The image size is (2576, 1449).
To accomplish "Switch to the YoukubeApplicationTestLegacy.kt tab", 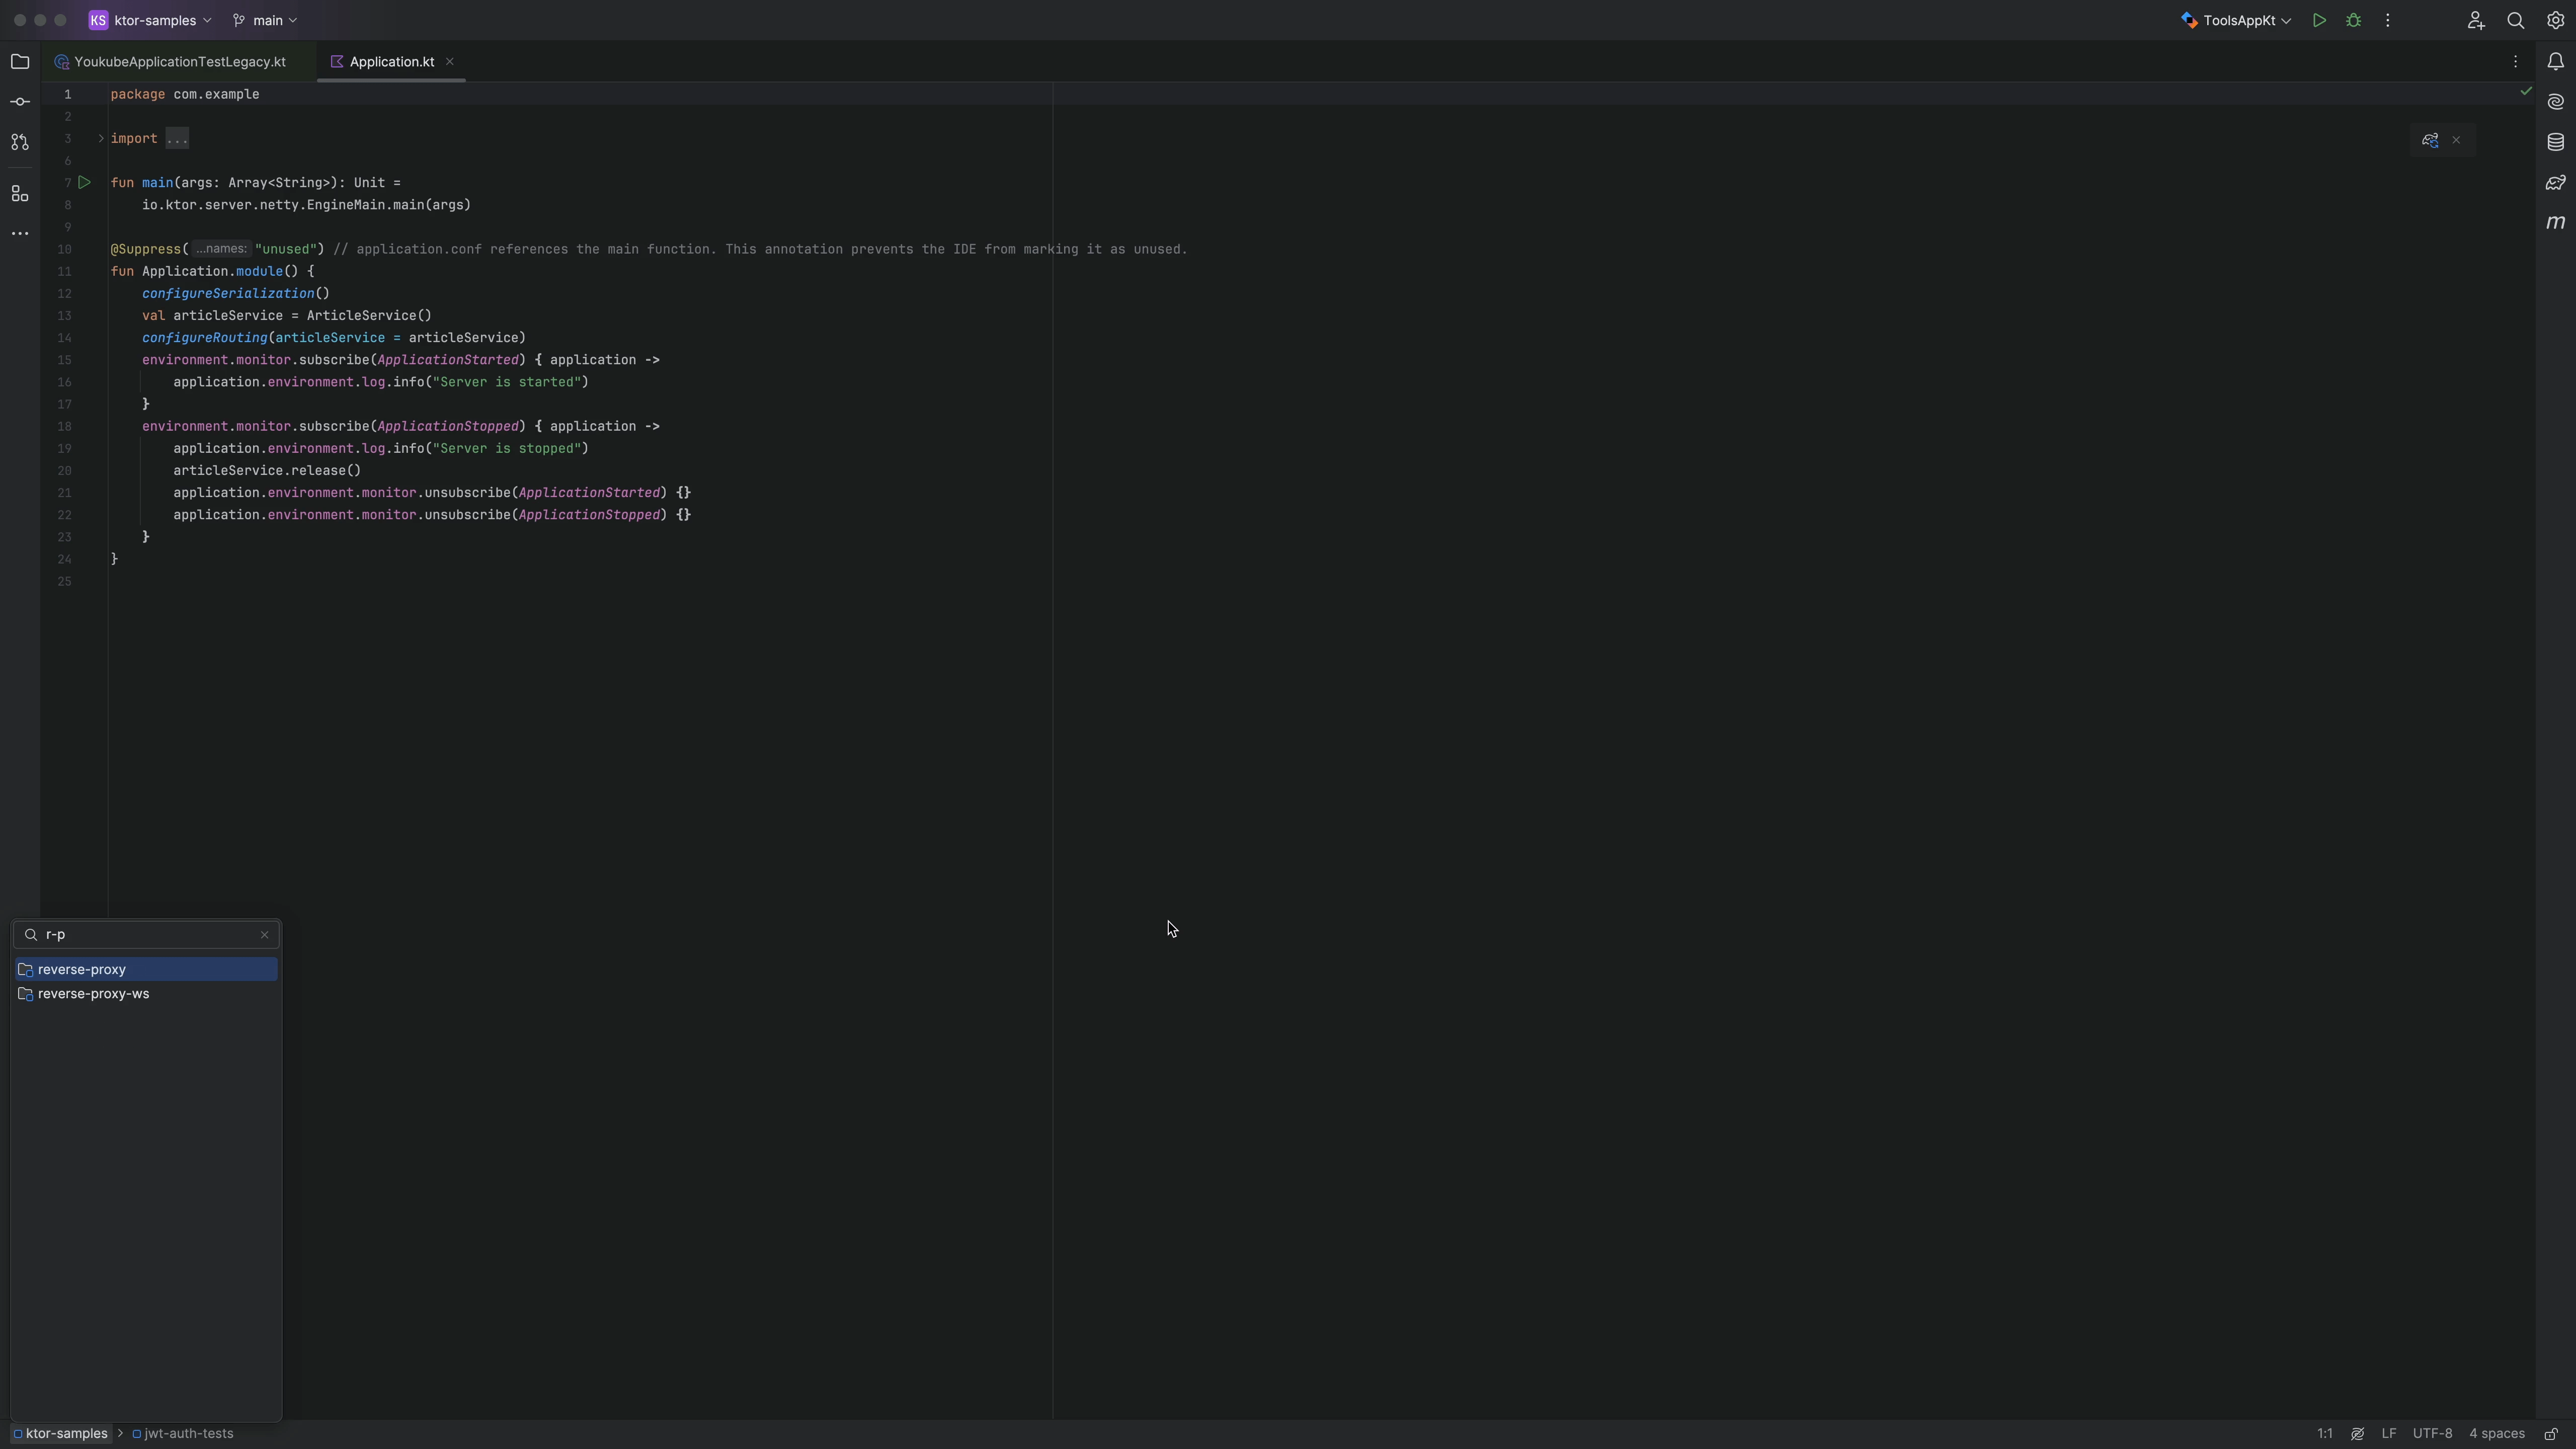I will pos(180,61).
